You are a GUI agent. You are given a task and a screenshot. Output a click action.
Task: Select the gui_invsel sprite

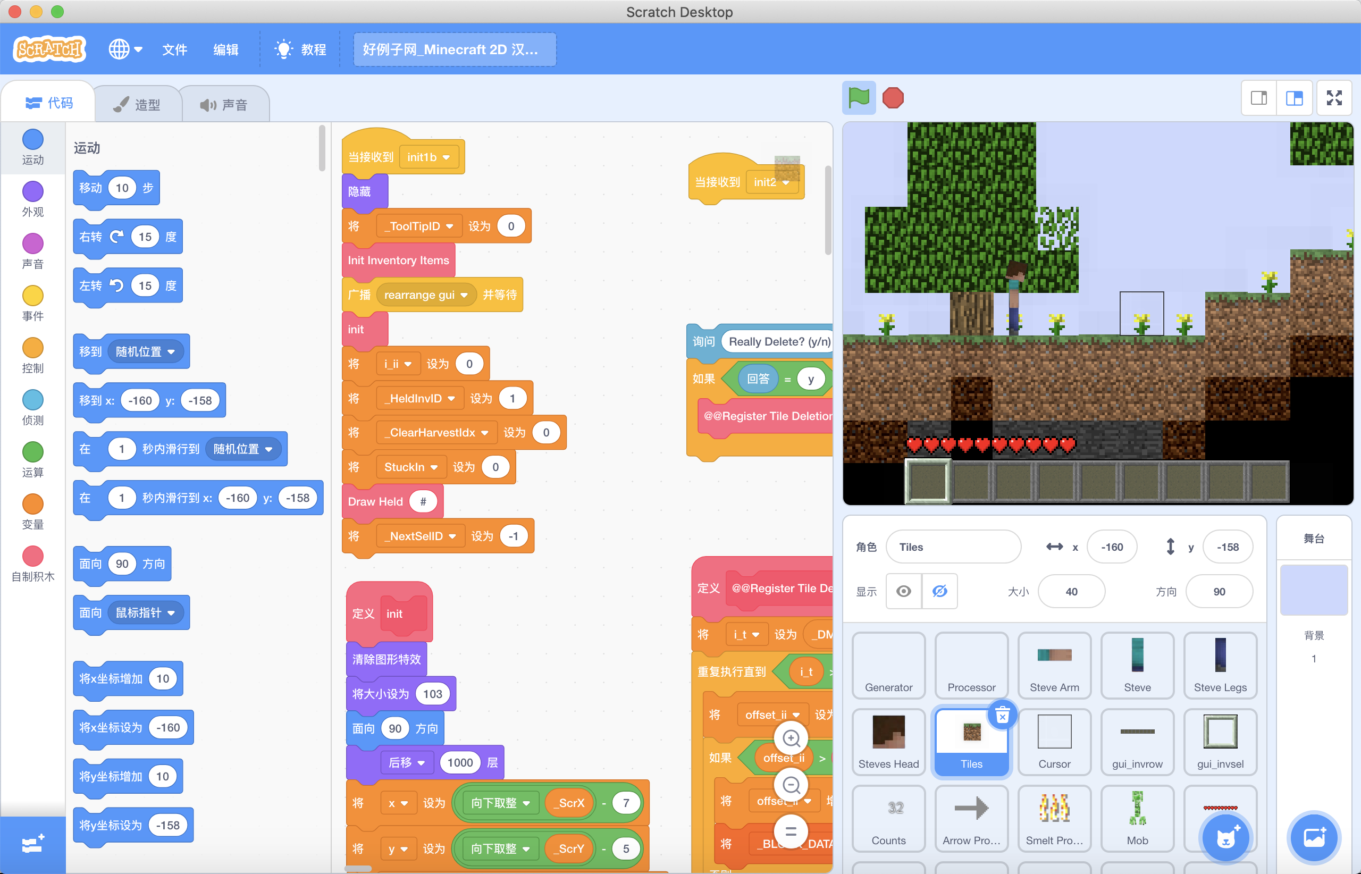coord(1220,742)
